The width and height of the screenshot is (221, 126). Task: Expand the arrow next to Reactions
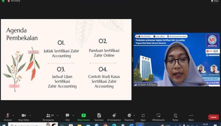(134, 115)
